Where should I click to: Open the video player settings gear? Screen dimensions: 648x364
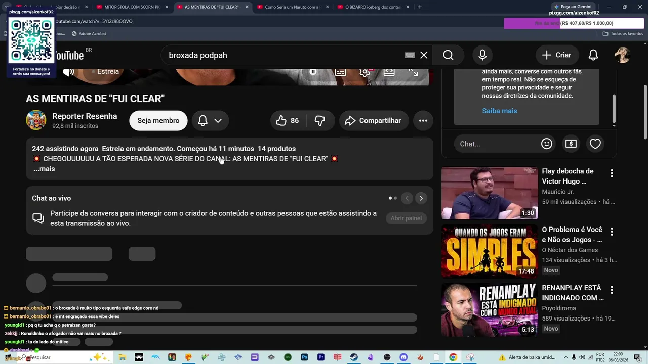tap(365, 72)
